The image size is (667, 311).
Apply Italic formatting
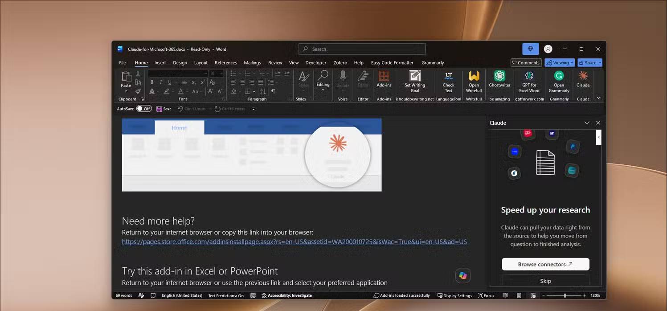pyautogui.click(x=160, y=82)
